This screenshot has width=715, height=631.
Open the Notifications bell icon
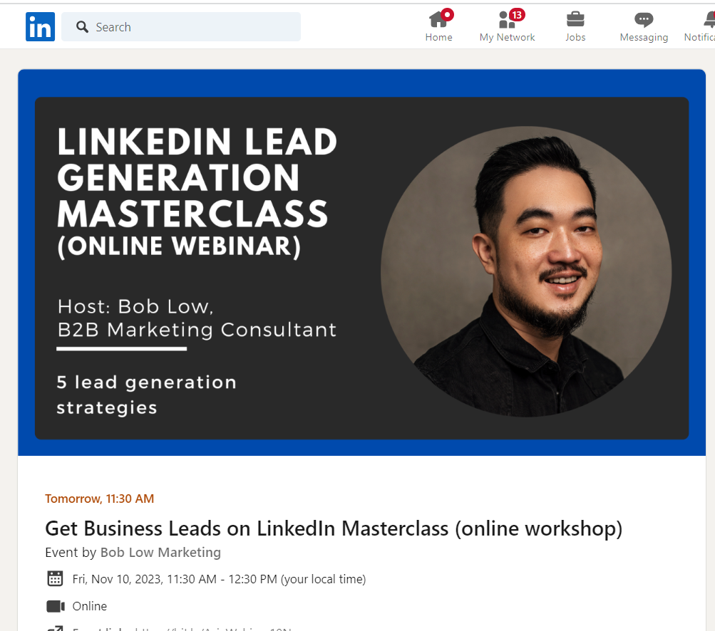coord(709,19)
